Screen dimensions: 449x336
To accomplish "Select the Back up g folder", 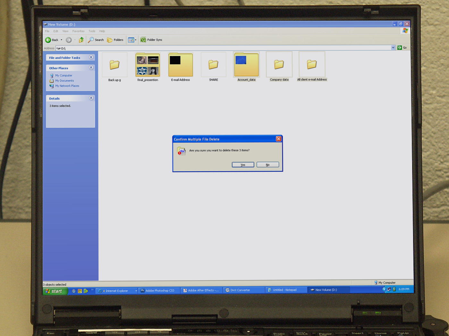I will coord(114,67).
